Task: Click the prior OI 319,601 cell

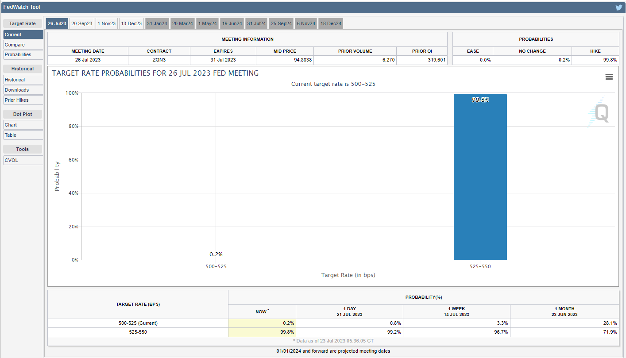Action: [422, 60]
